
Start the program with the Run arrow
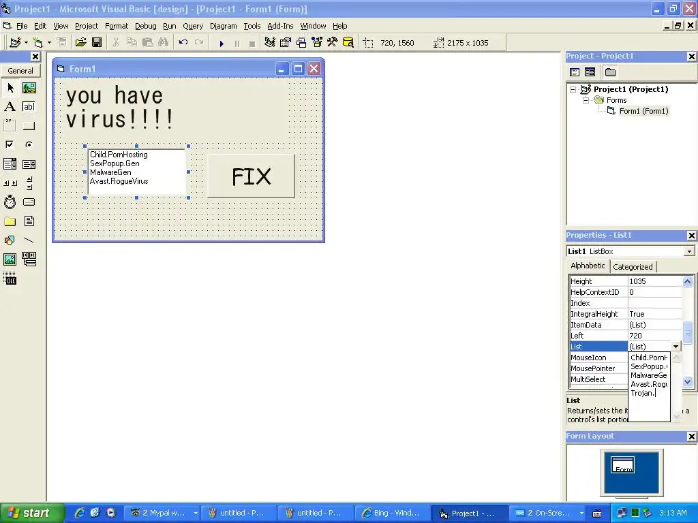click(222, 43)
